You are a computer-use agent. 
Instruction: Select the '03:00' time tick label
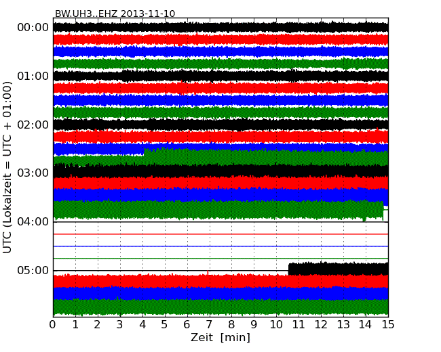[x=33, y=173]
